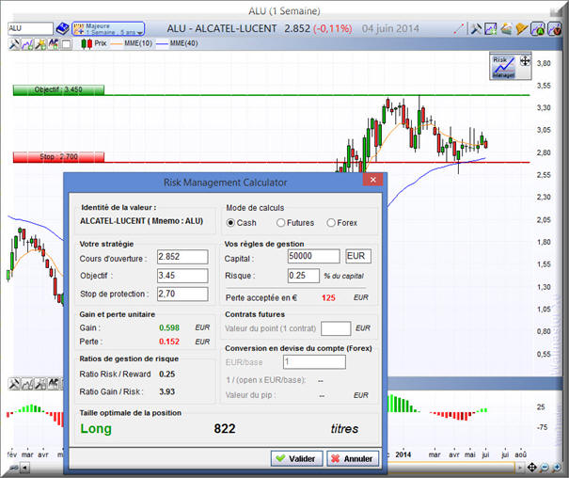Click the red Stop 2.700 label
The width and height of the screenshot is (569, 478).
(58, 157)
